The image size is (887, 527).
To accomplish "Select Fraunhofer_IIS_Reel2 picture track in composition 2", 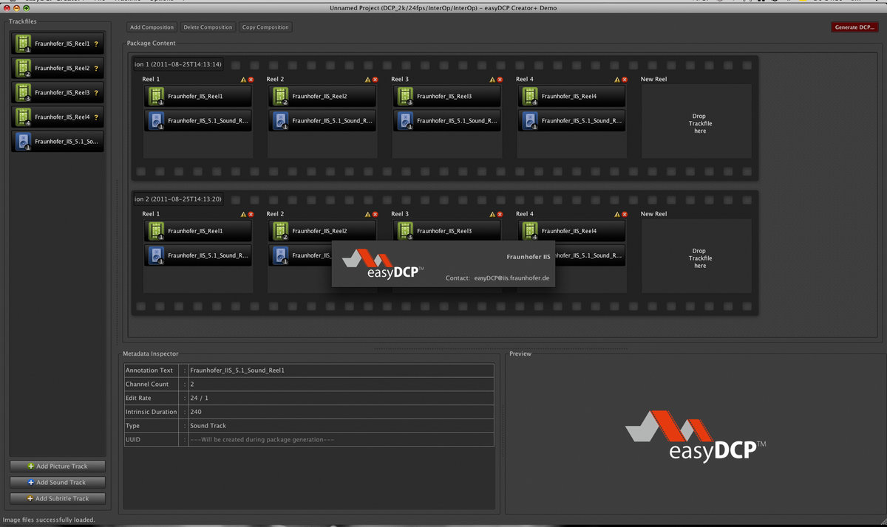I will 322,231.
